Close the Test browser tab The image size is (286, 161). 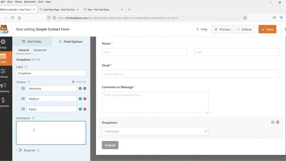[x=122, y=9]
